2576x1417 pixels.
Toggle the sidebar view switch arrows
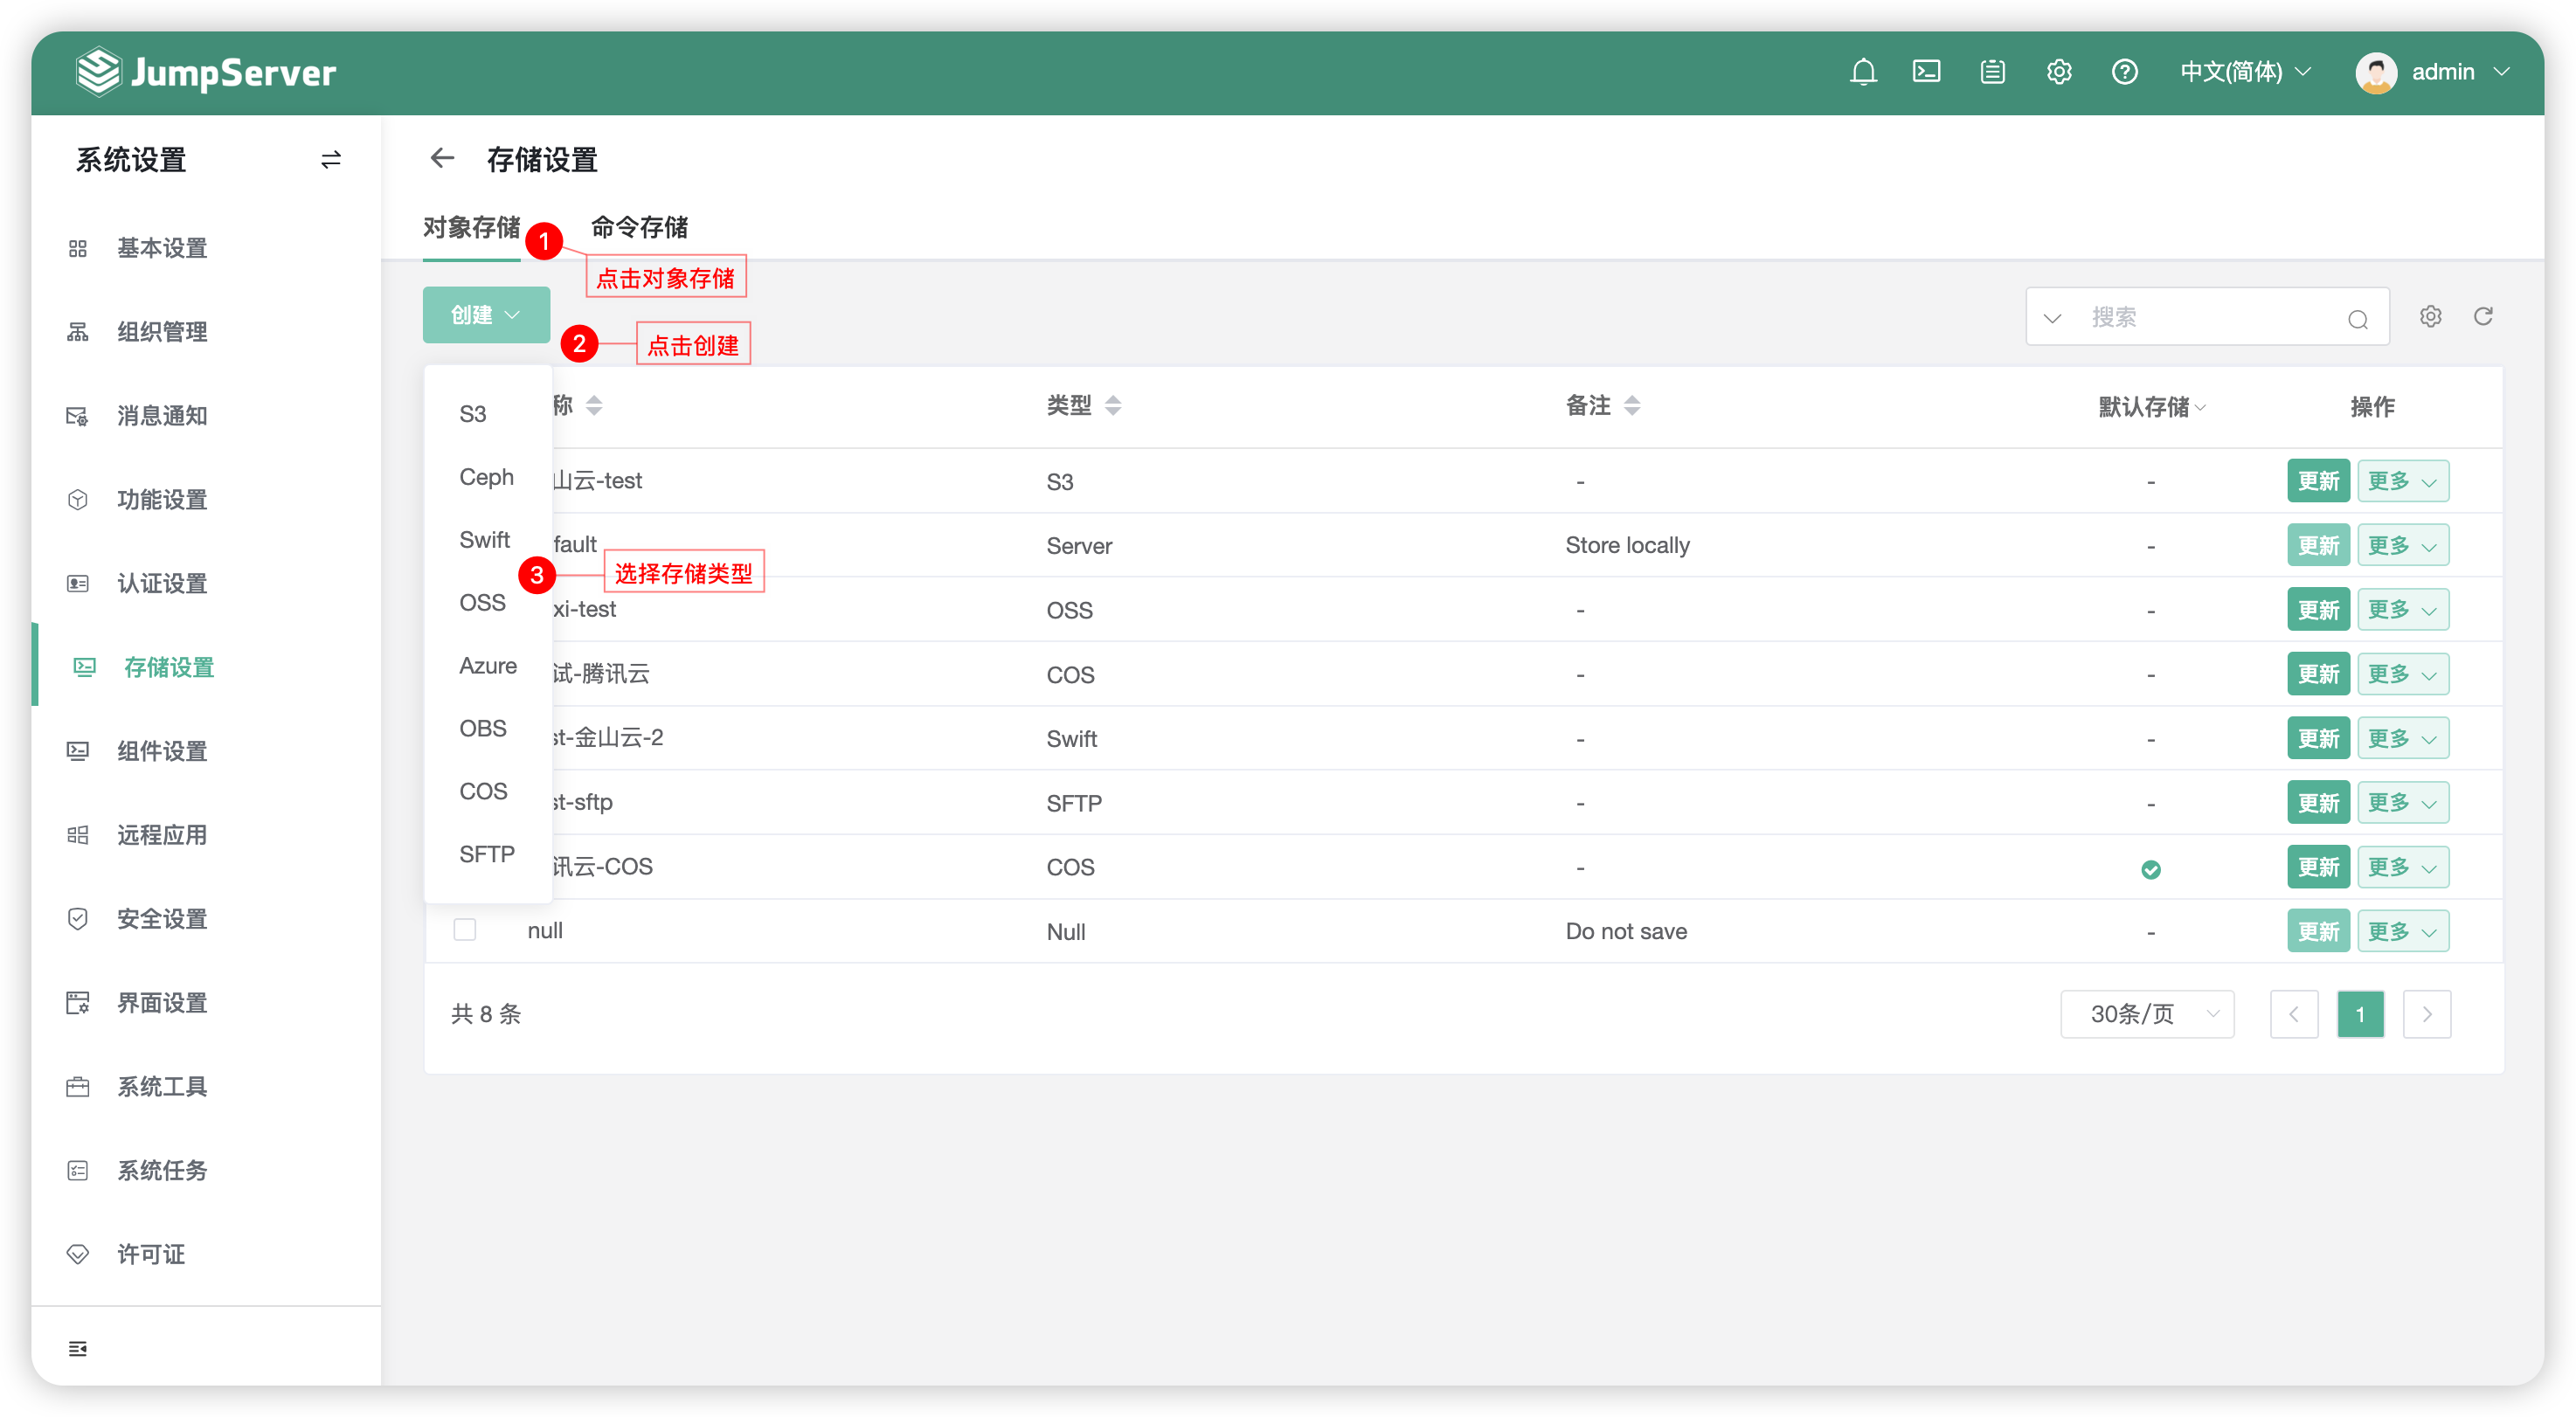(331, 160)
